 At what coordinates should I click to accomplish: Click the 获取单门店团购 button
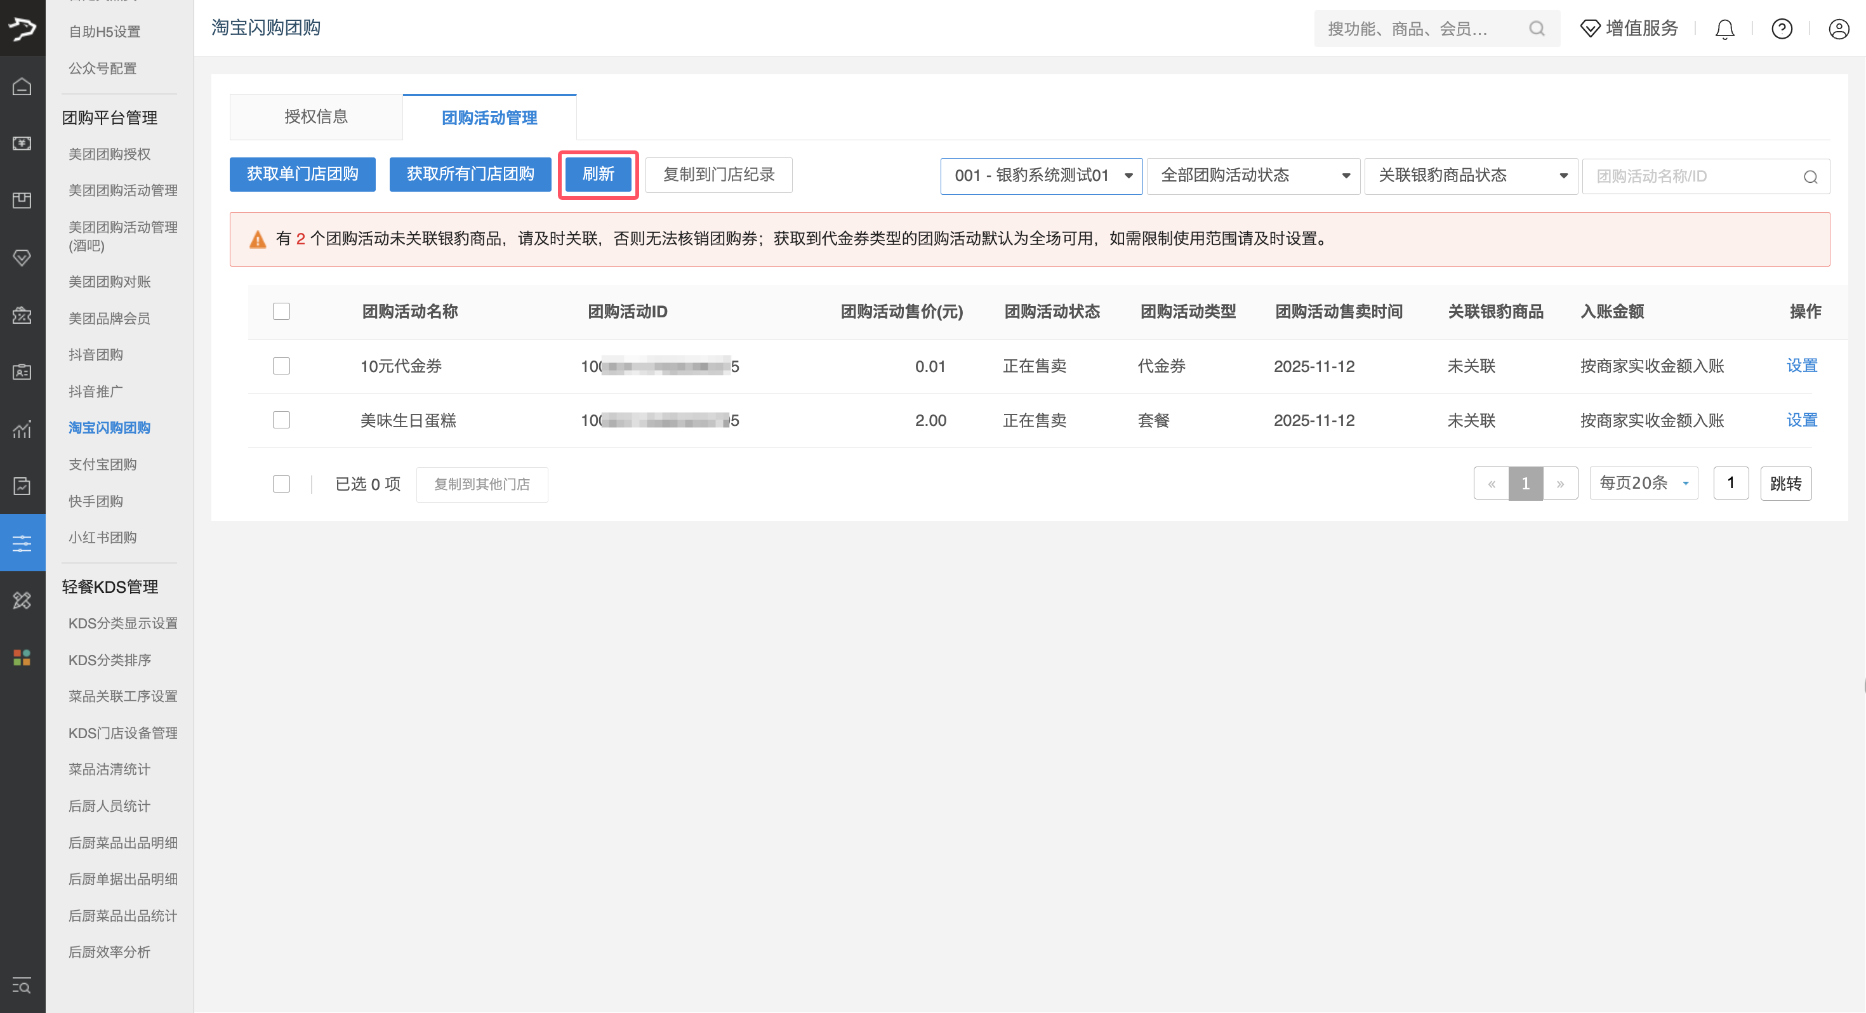302,175
